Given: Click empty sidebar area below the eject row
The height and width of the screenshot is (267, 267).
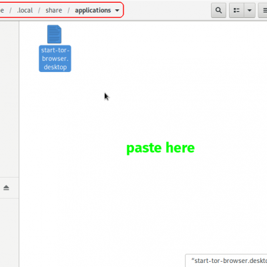Looking at the screenshot, I should (9, 232).
